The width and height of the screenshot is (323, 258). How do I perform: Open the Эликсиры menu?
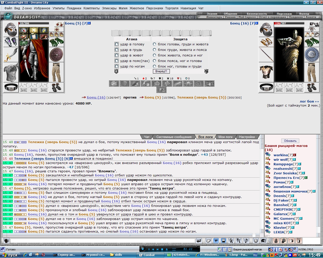click(110, 8)
